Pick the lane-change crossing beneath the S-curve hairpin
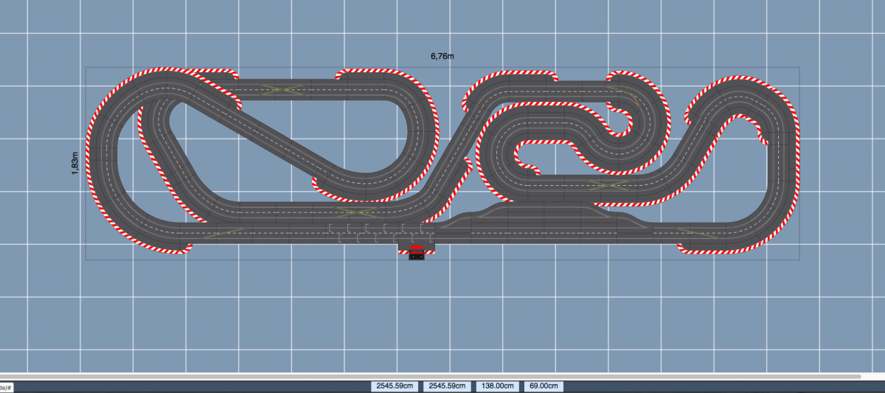 tap(609, 185)
